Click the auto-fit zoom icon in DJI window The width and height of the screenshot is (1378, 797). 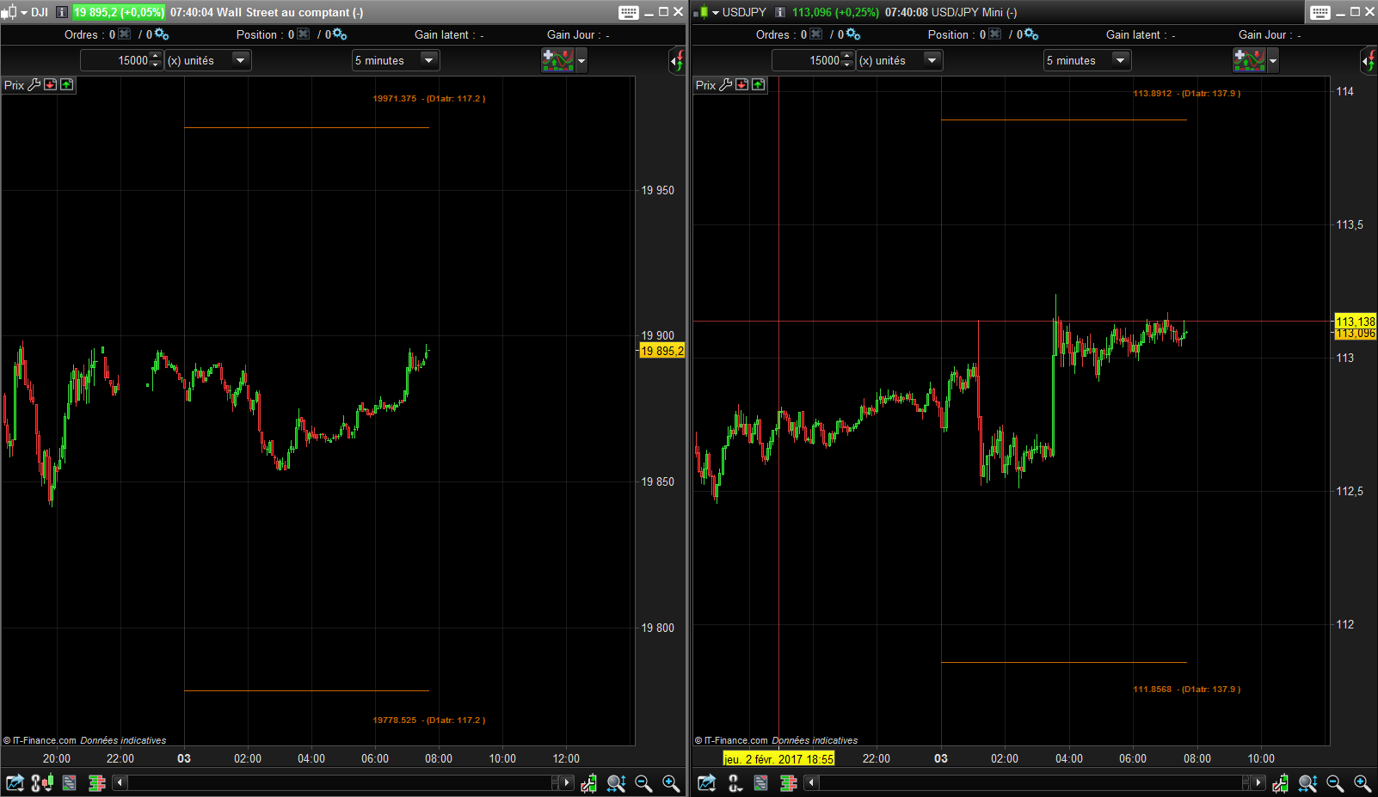[x=616, y=783]
